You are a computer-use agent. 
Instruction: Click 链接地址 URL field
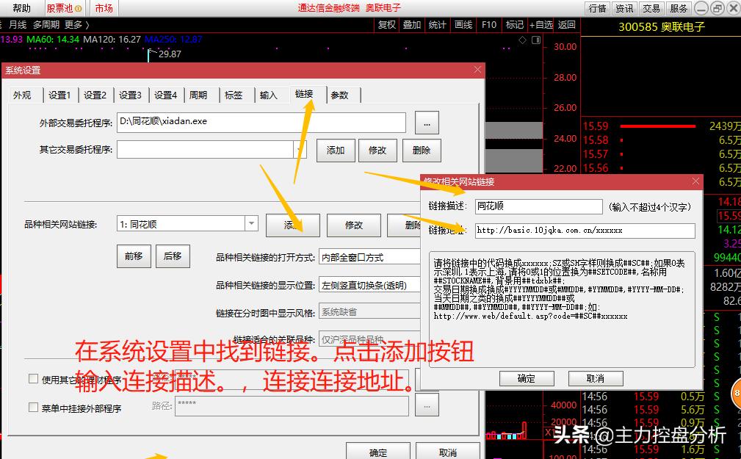click(585, 230)
